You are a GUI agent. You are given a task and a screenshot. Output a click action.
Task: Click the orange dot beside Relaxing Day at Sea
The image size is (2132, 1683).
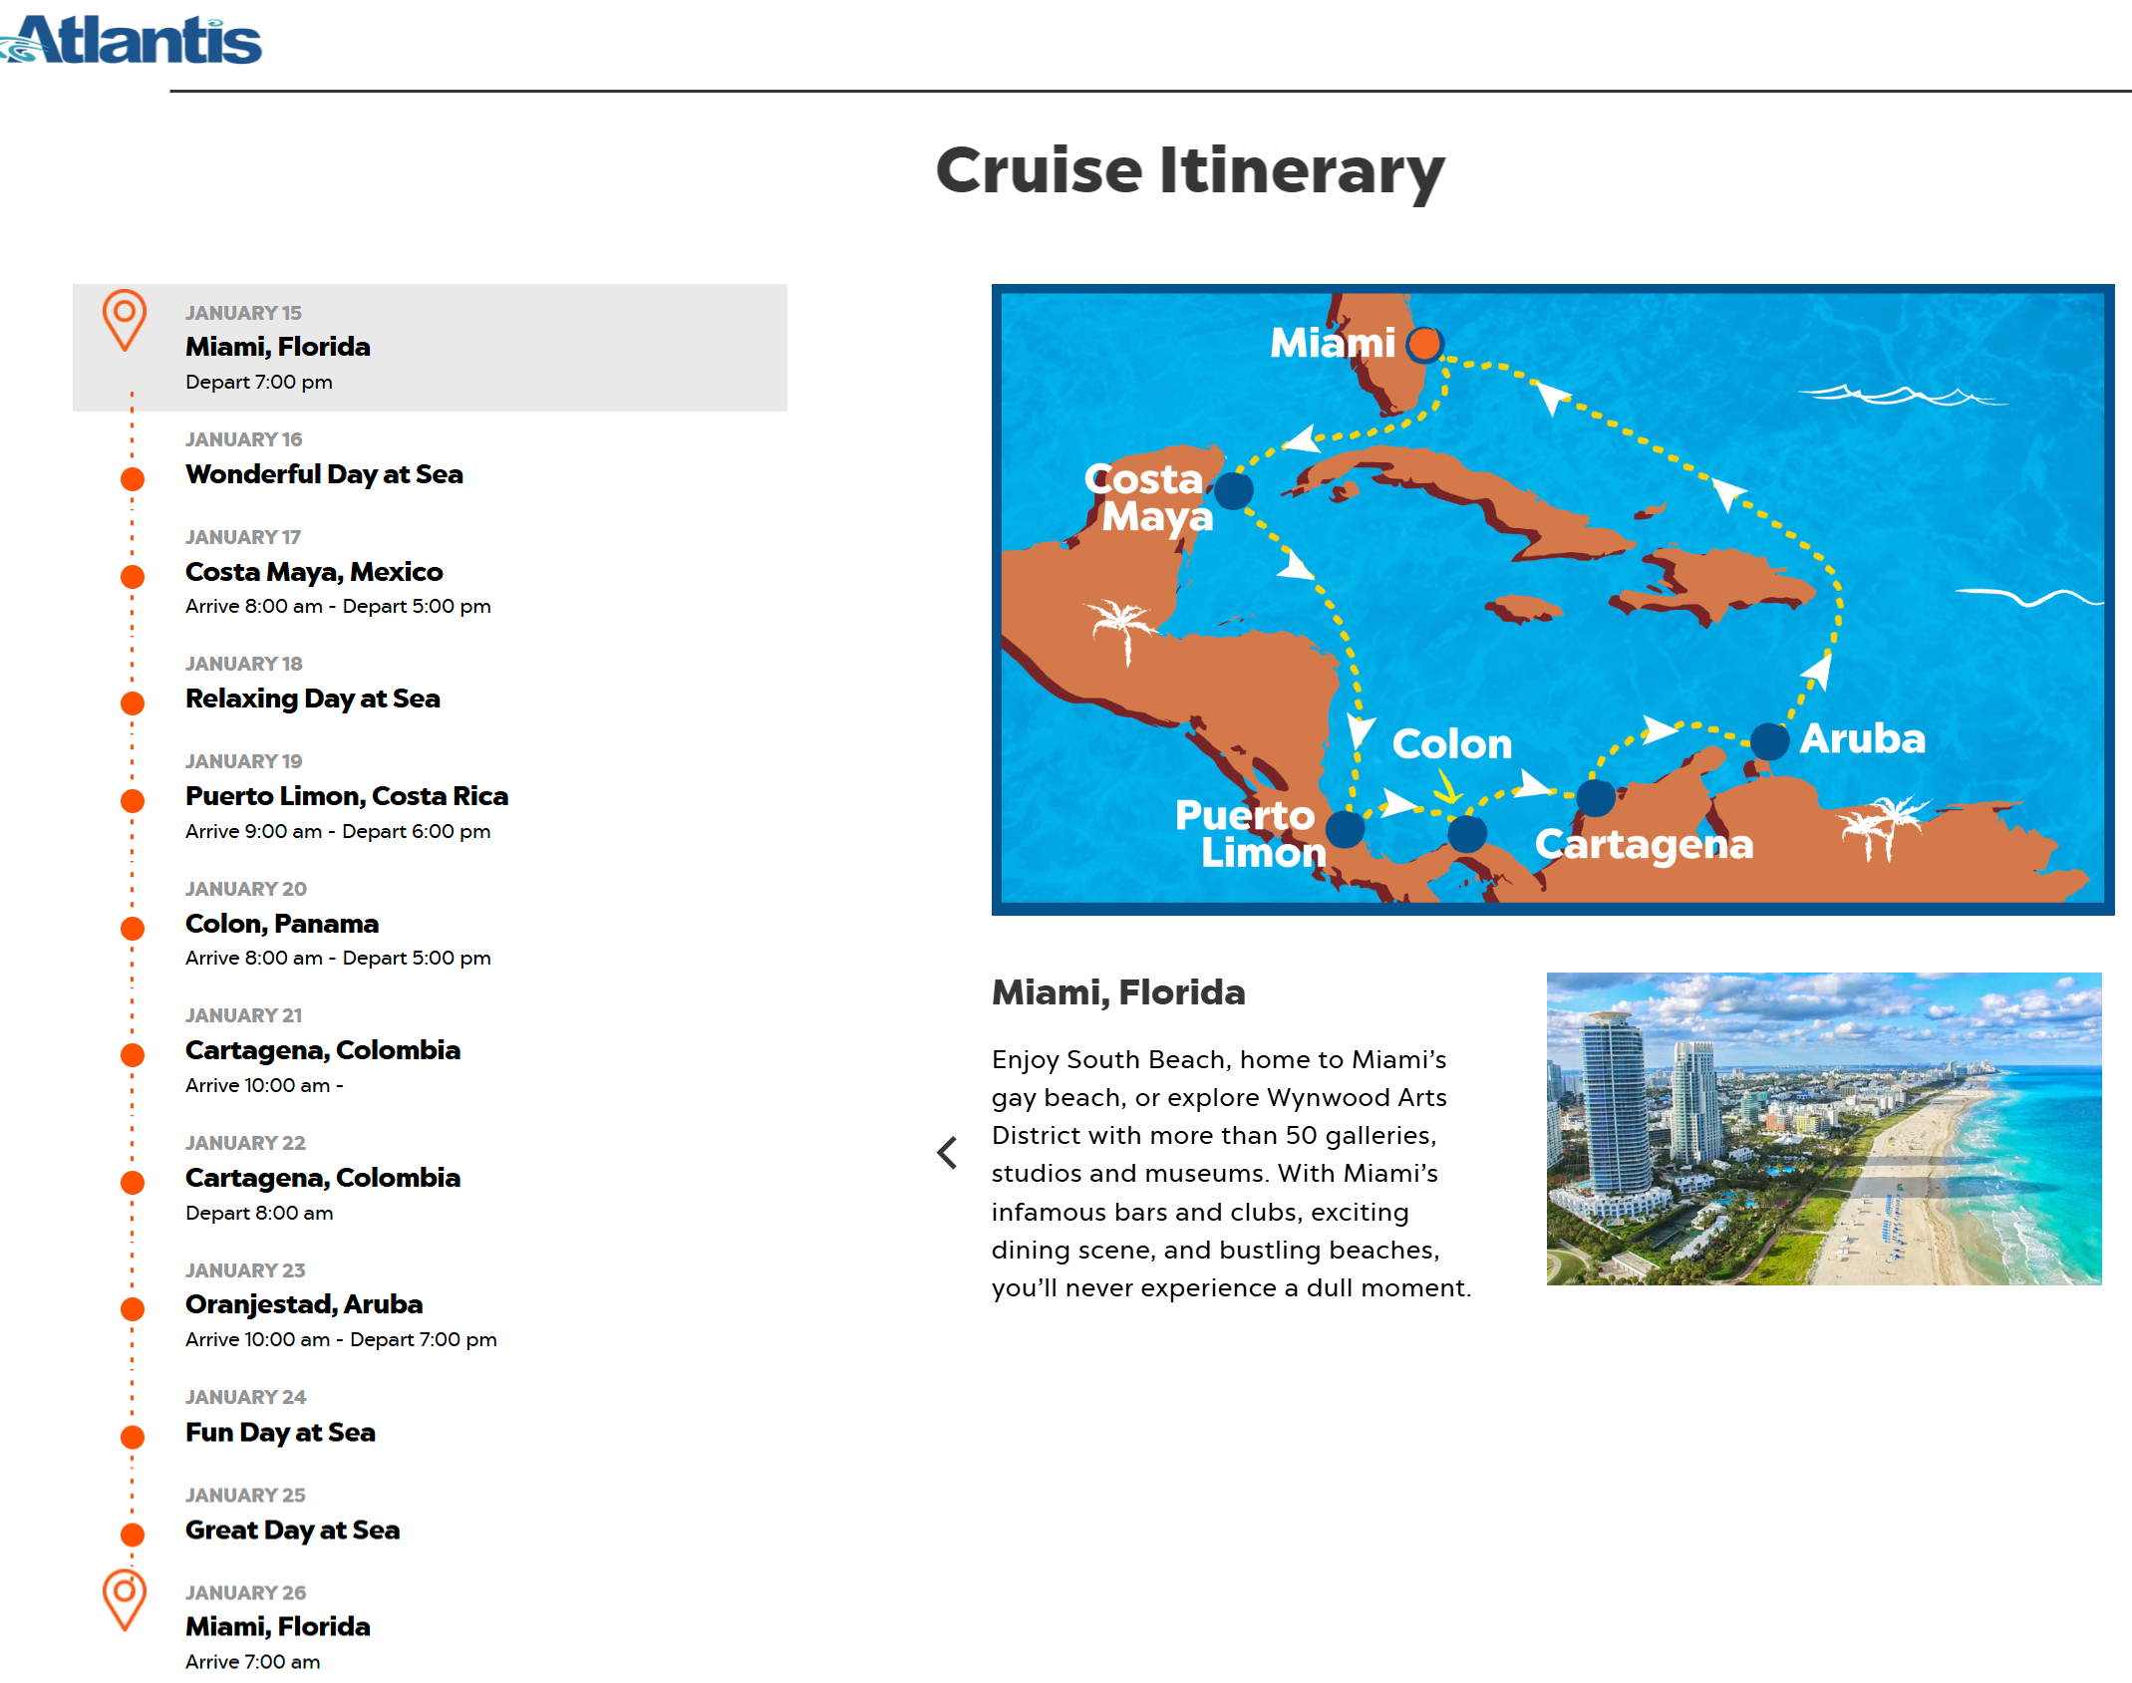[x=133, y=703]
